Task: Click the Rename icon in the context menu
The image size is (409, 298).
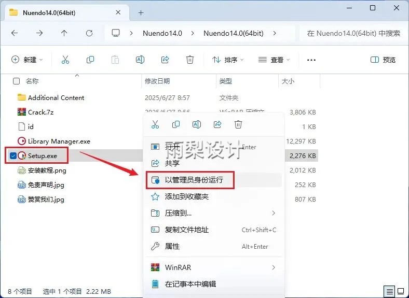Action: (x=197, y=124)
